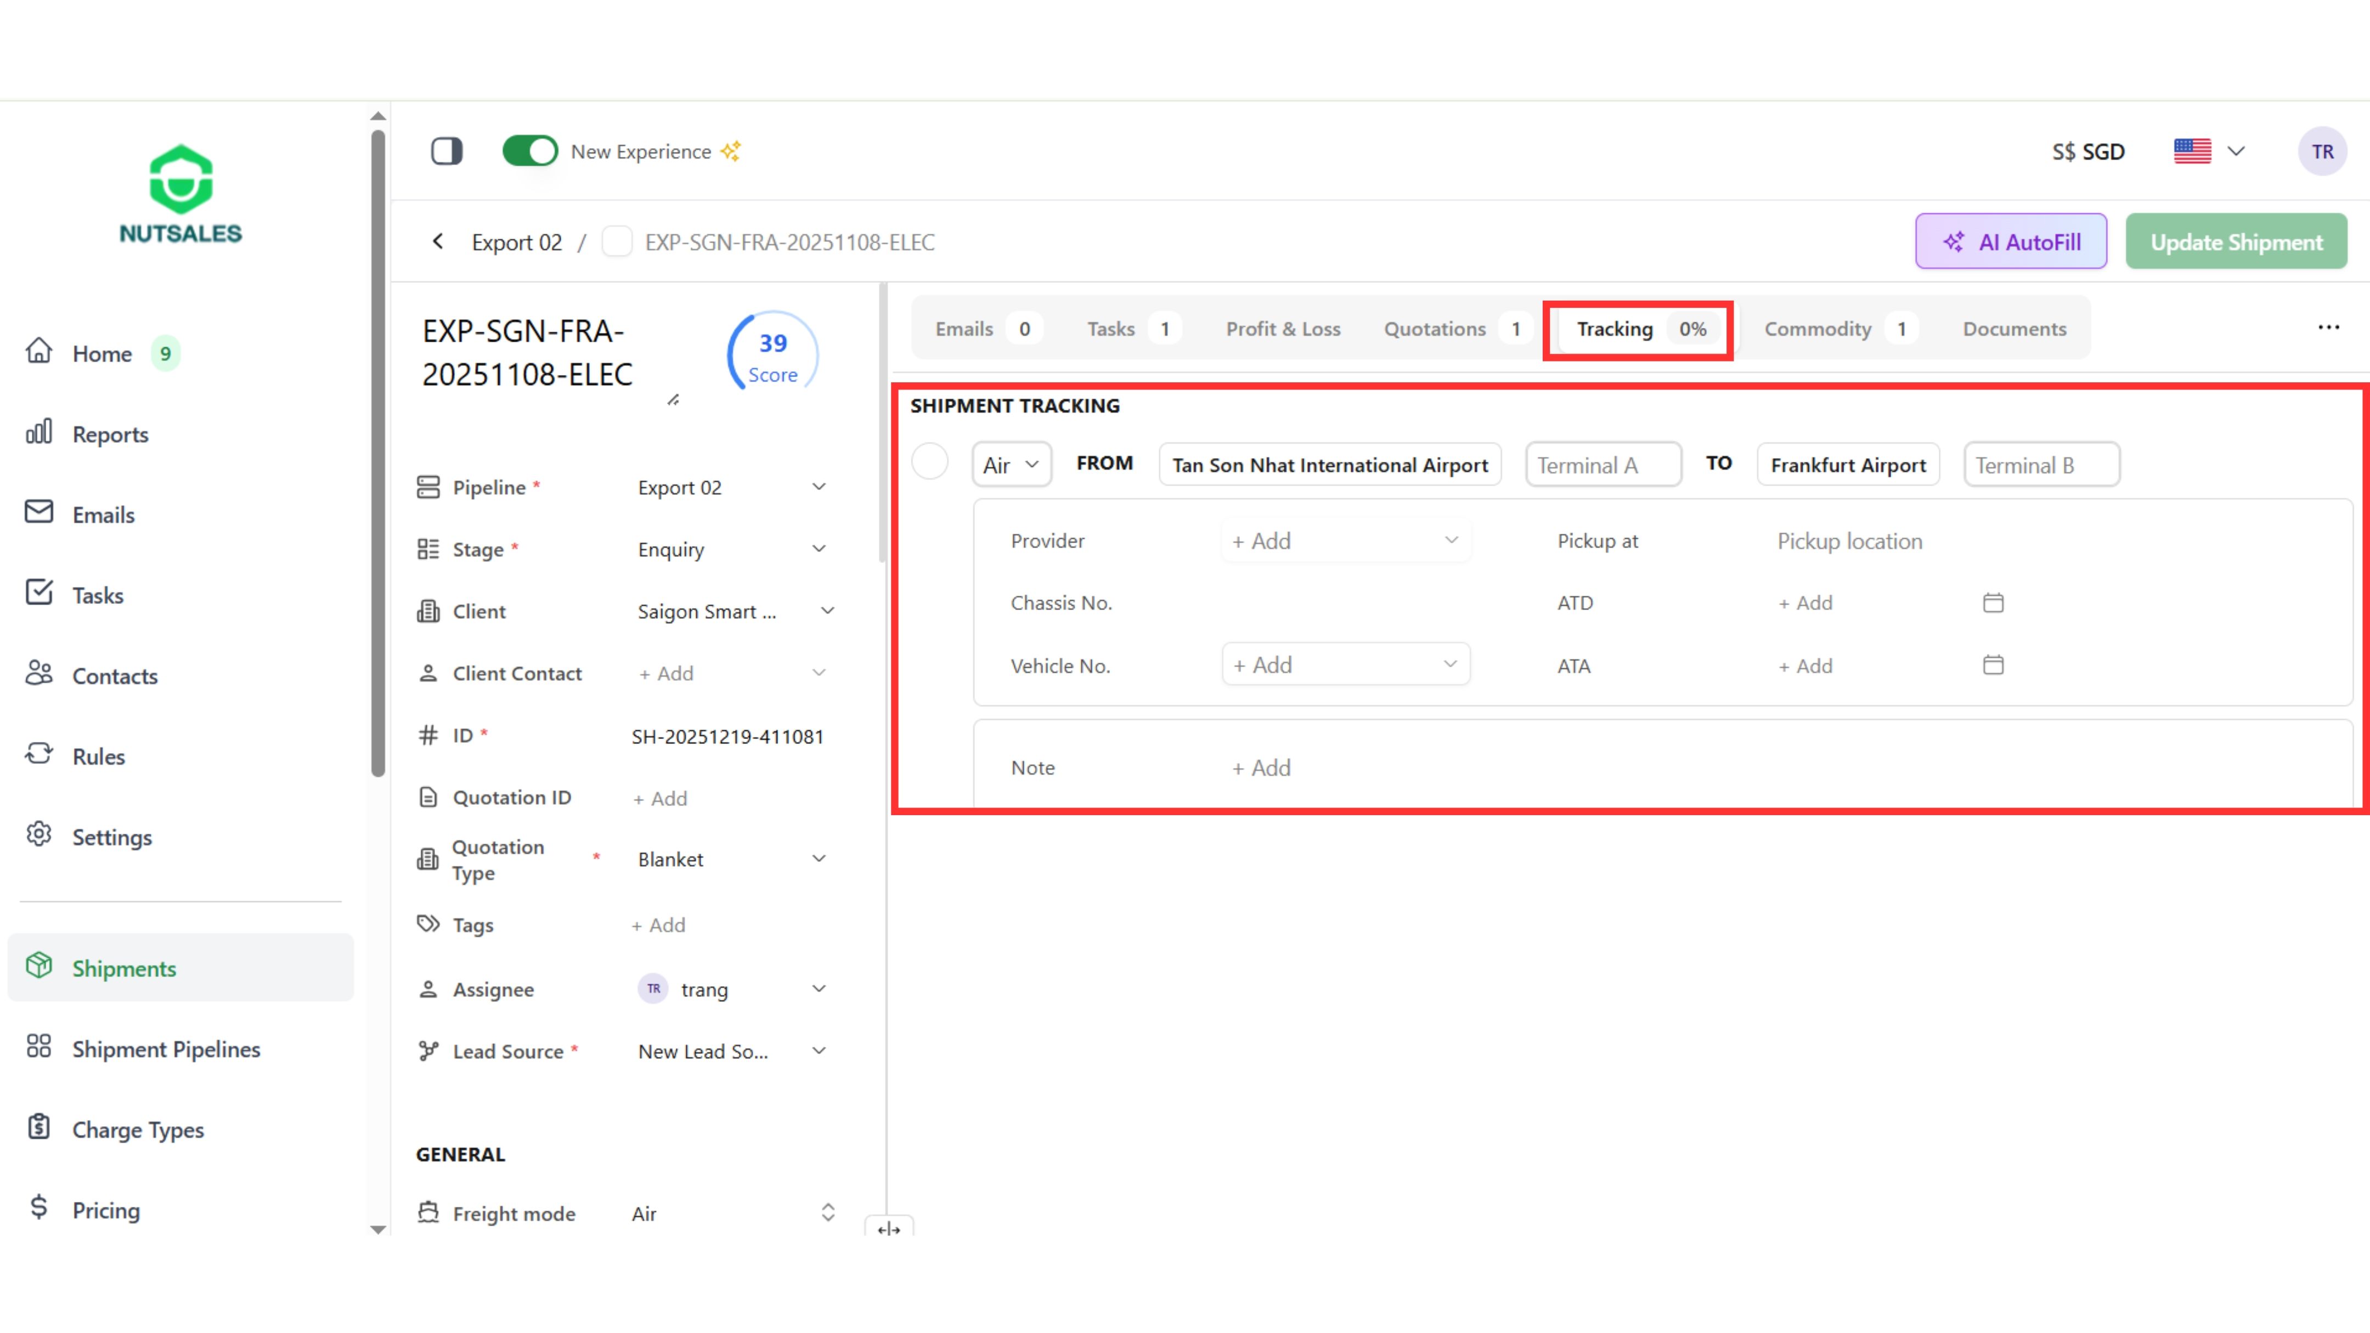This screenshot has height=1333, width=2370.
Task: Click the panel resize handle icon
Action: (889, 1228)
